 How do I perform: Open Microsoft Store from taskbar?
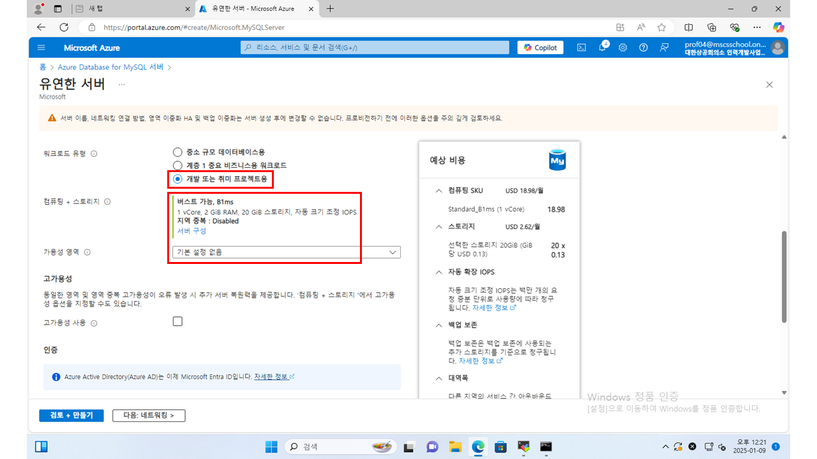point(501,446)
